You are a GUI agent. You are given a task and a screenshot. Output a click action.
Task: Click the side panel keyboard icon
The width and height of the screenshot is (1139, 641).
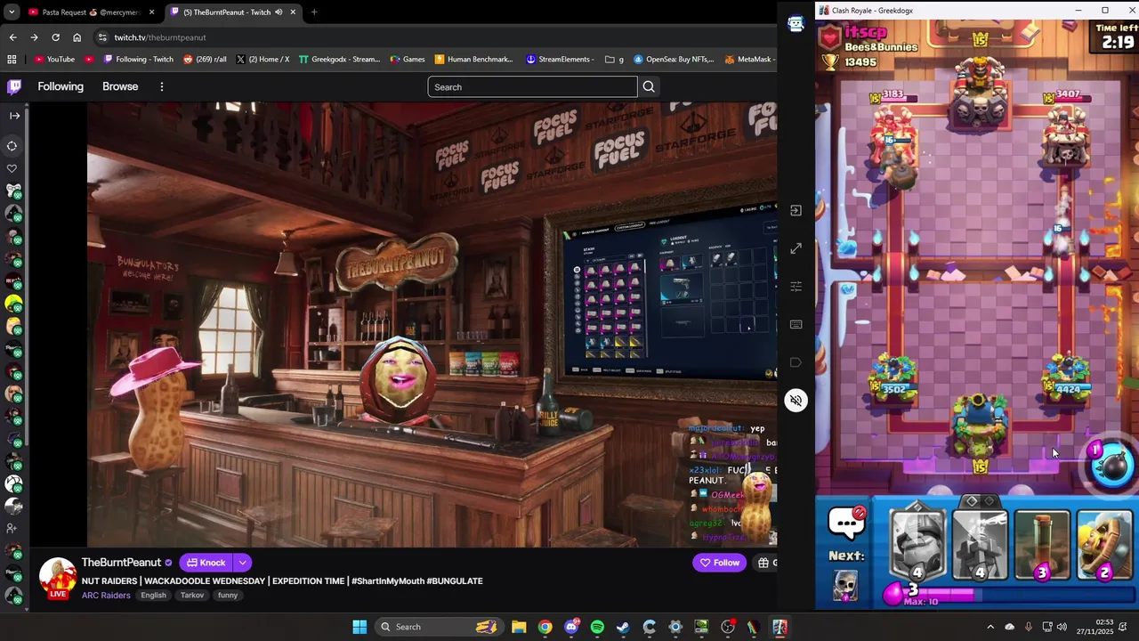click(796, 324)
